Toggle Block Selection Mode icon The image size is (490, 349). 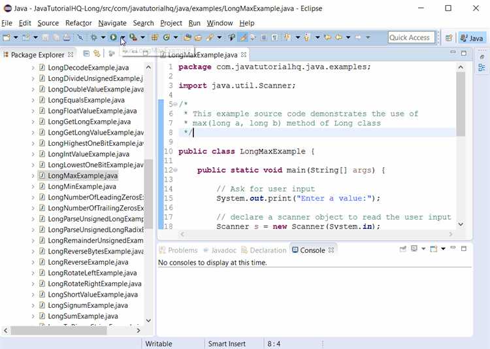tap(264, 37)
